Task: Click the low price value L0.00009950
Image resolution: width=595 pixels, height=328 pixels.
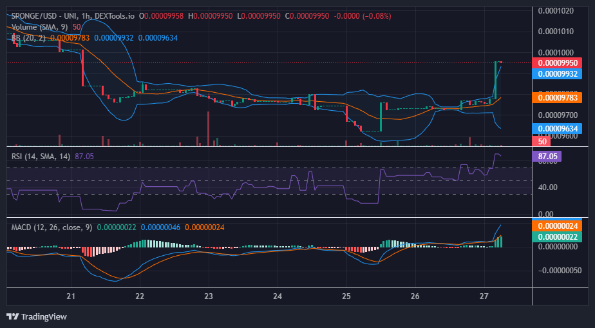Action: 258,16
